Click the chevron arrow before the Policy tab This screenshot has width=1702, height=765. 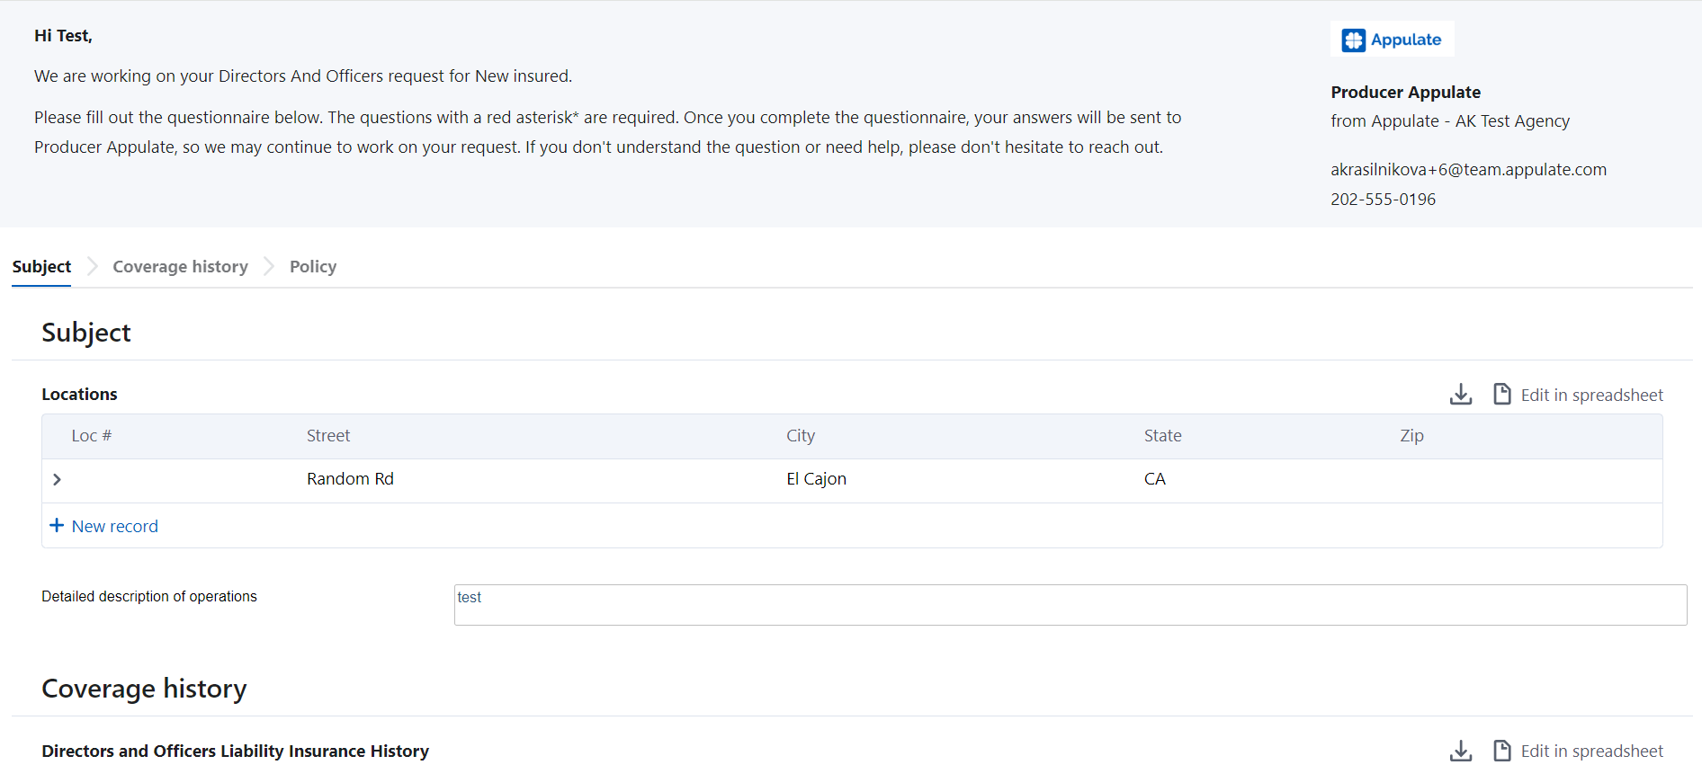269,267
